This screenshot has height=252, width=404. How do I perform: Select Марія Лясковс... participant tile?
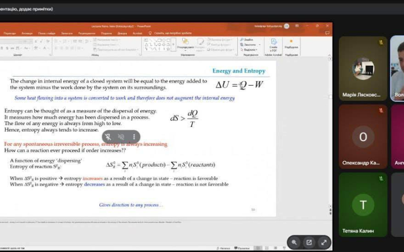coord(363,69)
